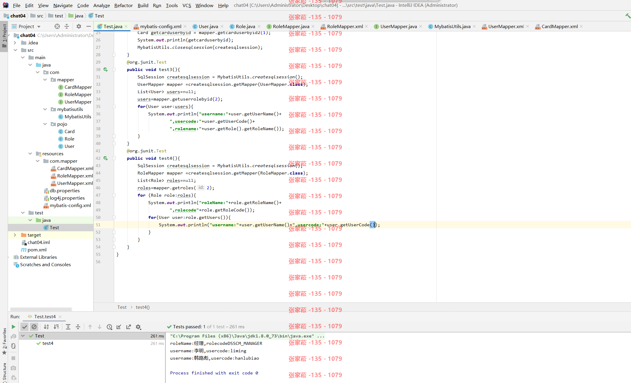Locate current file in Project tree
This screenshot has height=383, width=631.
[57, 26]
